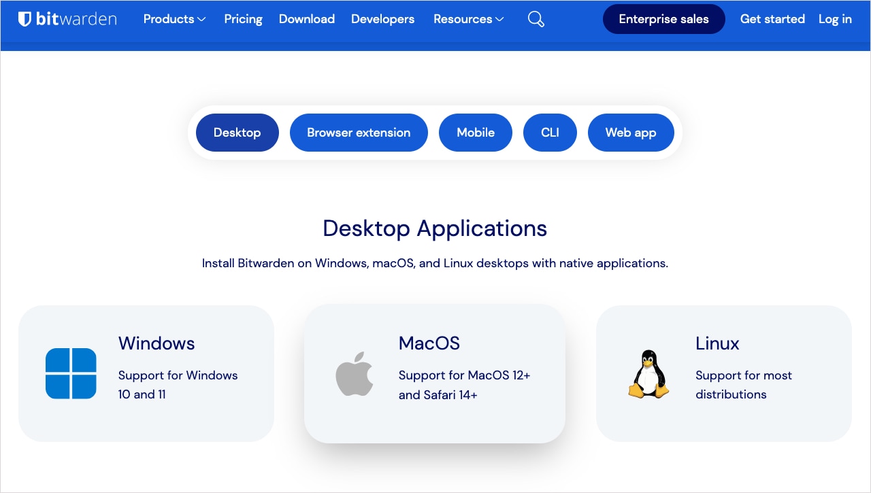The image size is (871, 493).
Task: Open the Pricing page
Action: pyautogui.click(x=243, y=19)
